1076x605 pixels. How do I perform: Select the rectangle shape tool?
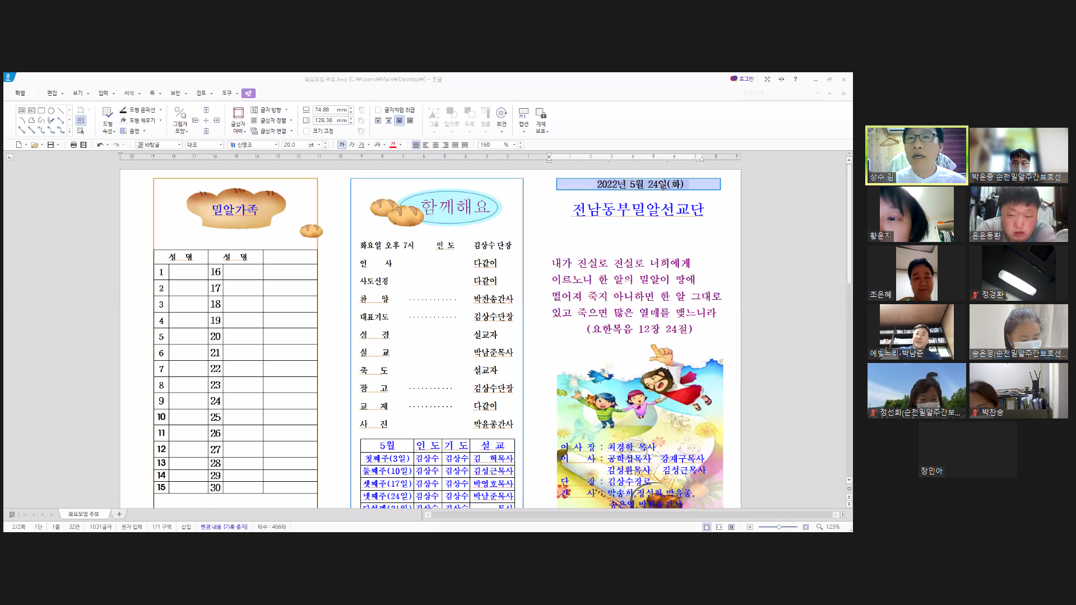41,110
